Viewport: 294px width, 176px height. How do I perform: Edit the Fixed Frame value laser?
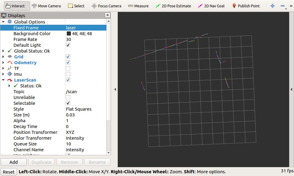pos(86,28)
